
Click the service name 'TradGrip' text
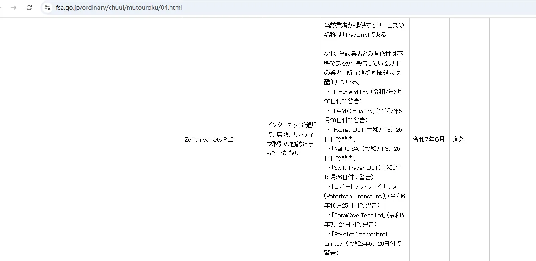tap(356, 35)
